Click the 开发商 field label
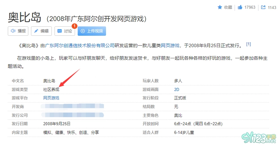This screenshot has width=278, height=145. (x=18, y=106)
